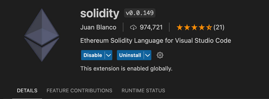Open the manage gear icon
This screenshot has height=99, width=269.
coord(160,55)
